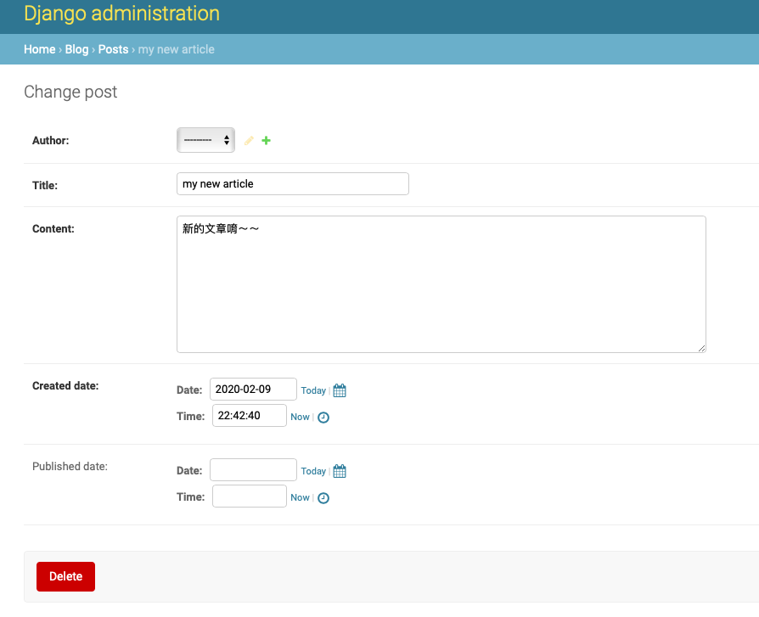Click Now next to the Created time field

[300, 417]
